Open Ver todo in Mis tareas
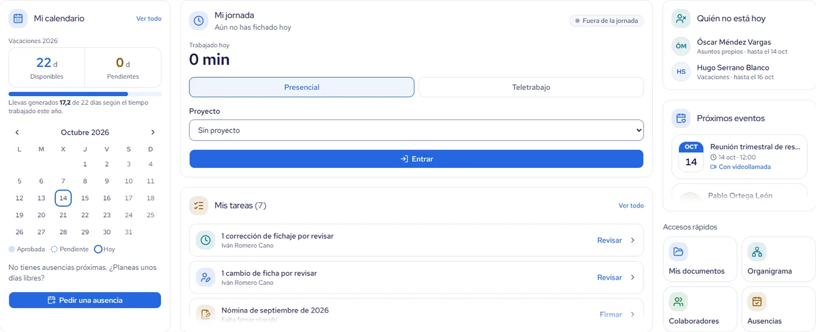This screenshot has height=332, width=816. tap(631, 206)
